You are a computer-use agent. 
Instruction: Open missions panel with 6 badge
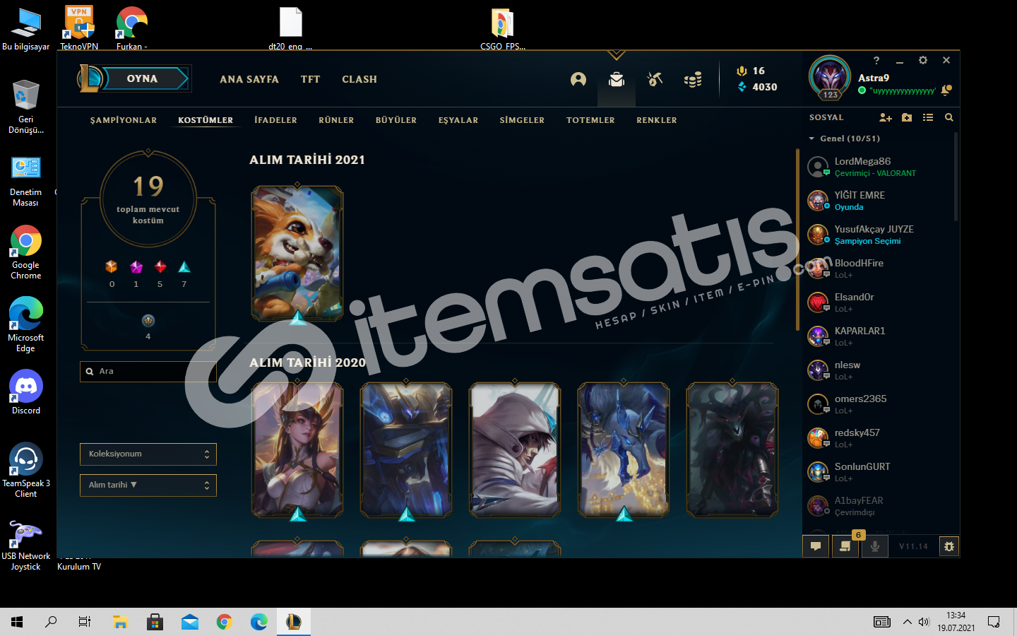[x=845, y=546]
